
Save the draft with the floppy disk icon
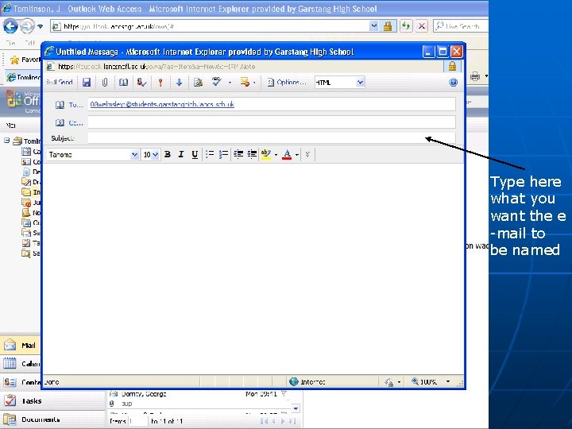pyautogui.click(x=87, y=82)
